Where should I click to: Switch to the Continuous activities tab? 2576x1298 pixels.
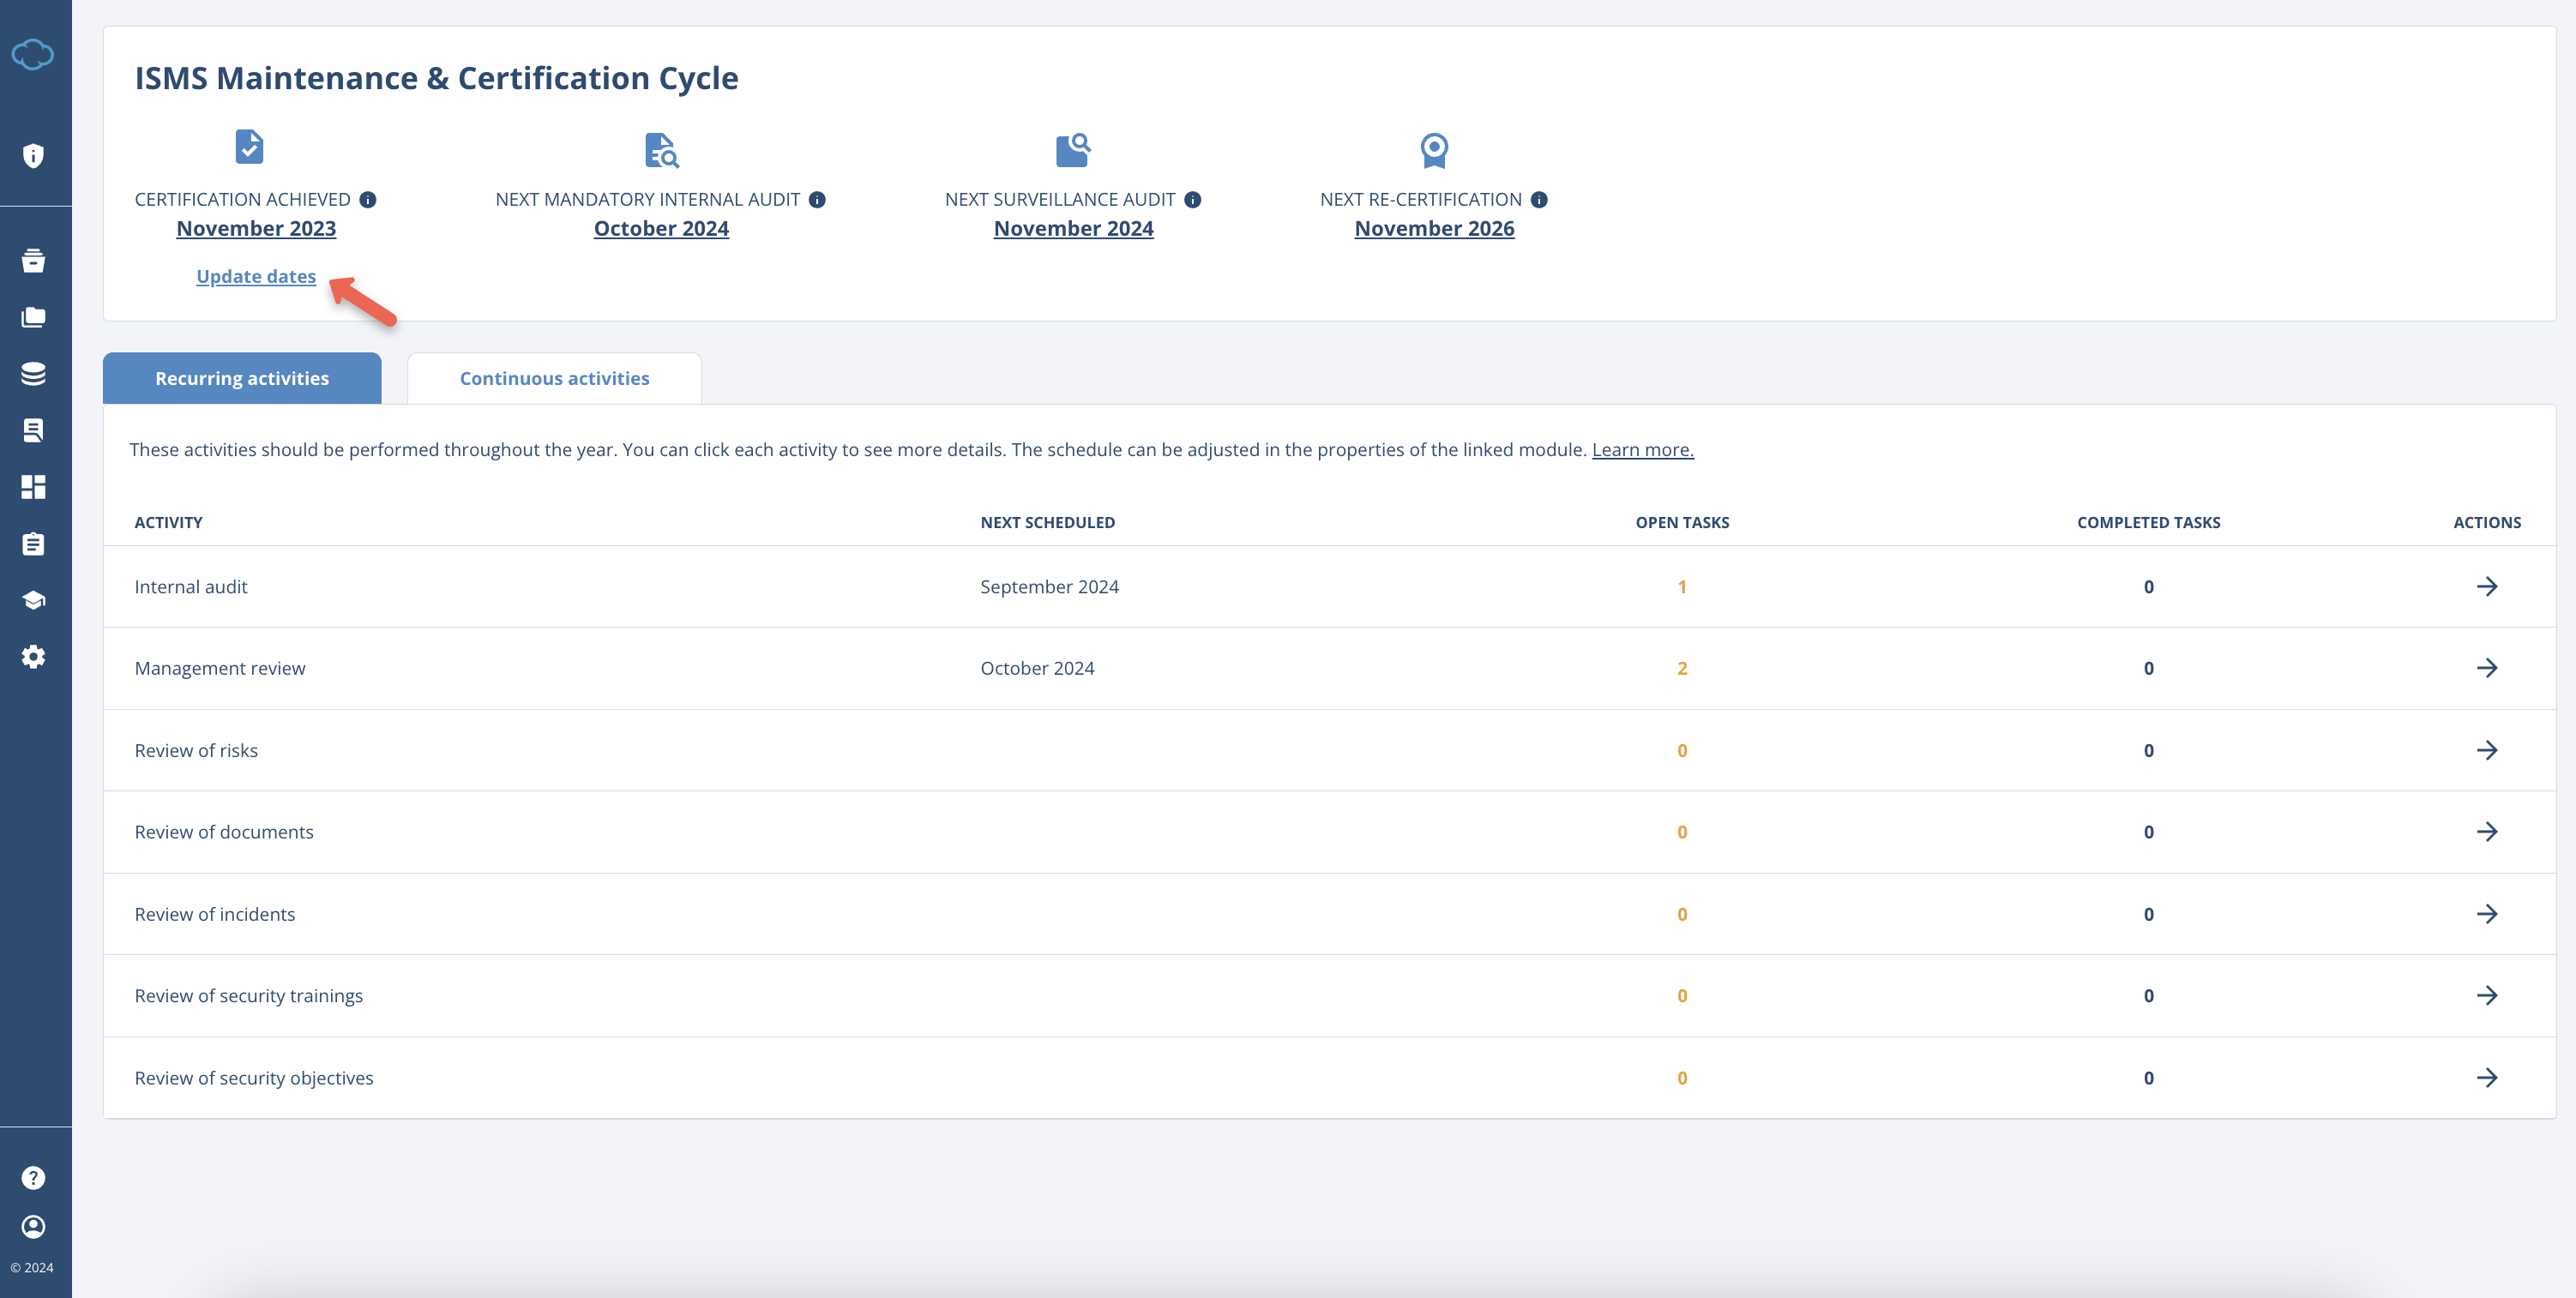click(554, 378)
